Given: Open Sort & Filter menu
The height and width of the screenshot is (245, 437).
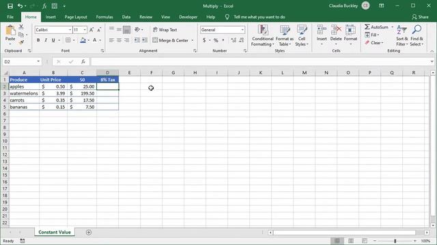Looking at the screenshot, I should (402, 35).
